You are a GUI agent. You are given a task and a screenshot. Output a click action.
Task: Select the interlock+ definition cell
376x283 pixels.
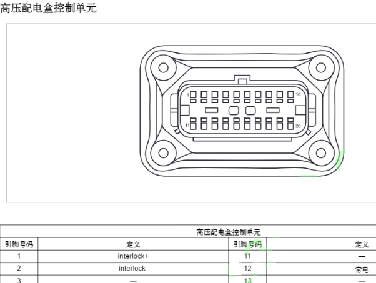133,256
